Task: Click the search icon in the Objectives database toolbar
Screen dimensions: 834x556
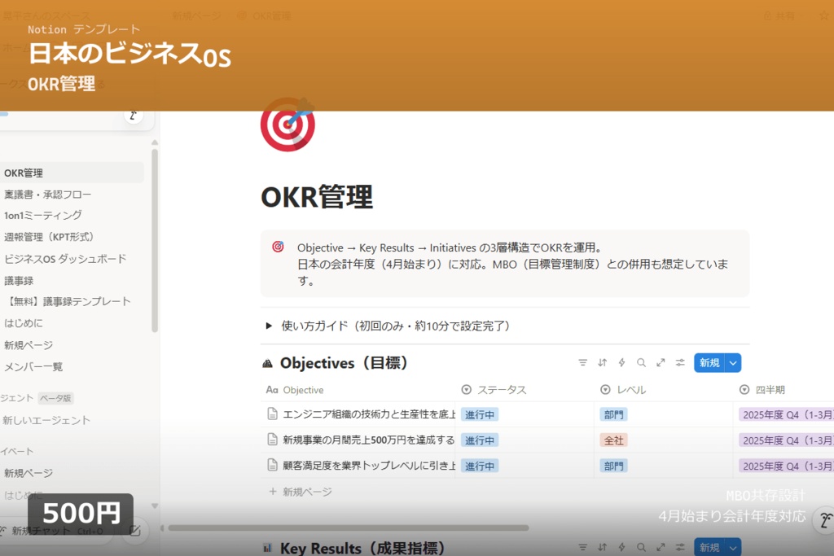Action: (641, 362)
